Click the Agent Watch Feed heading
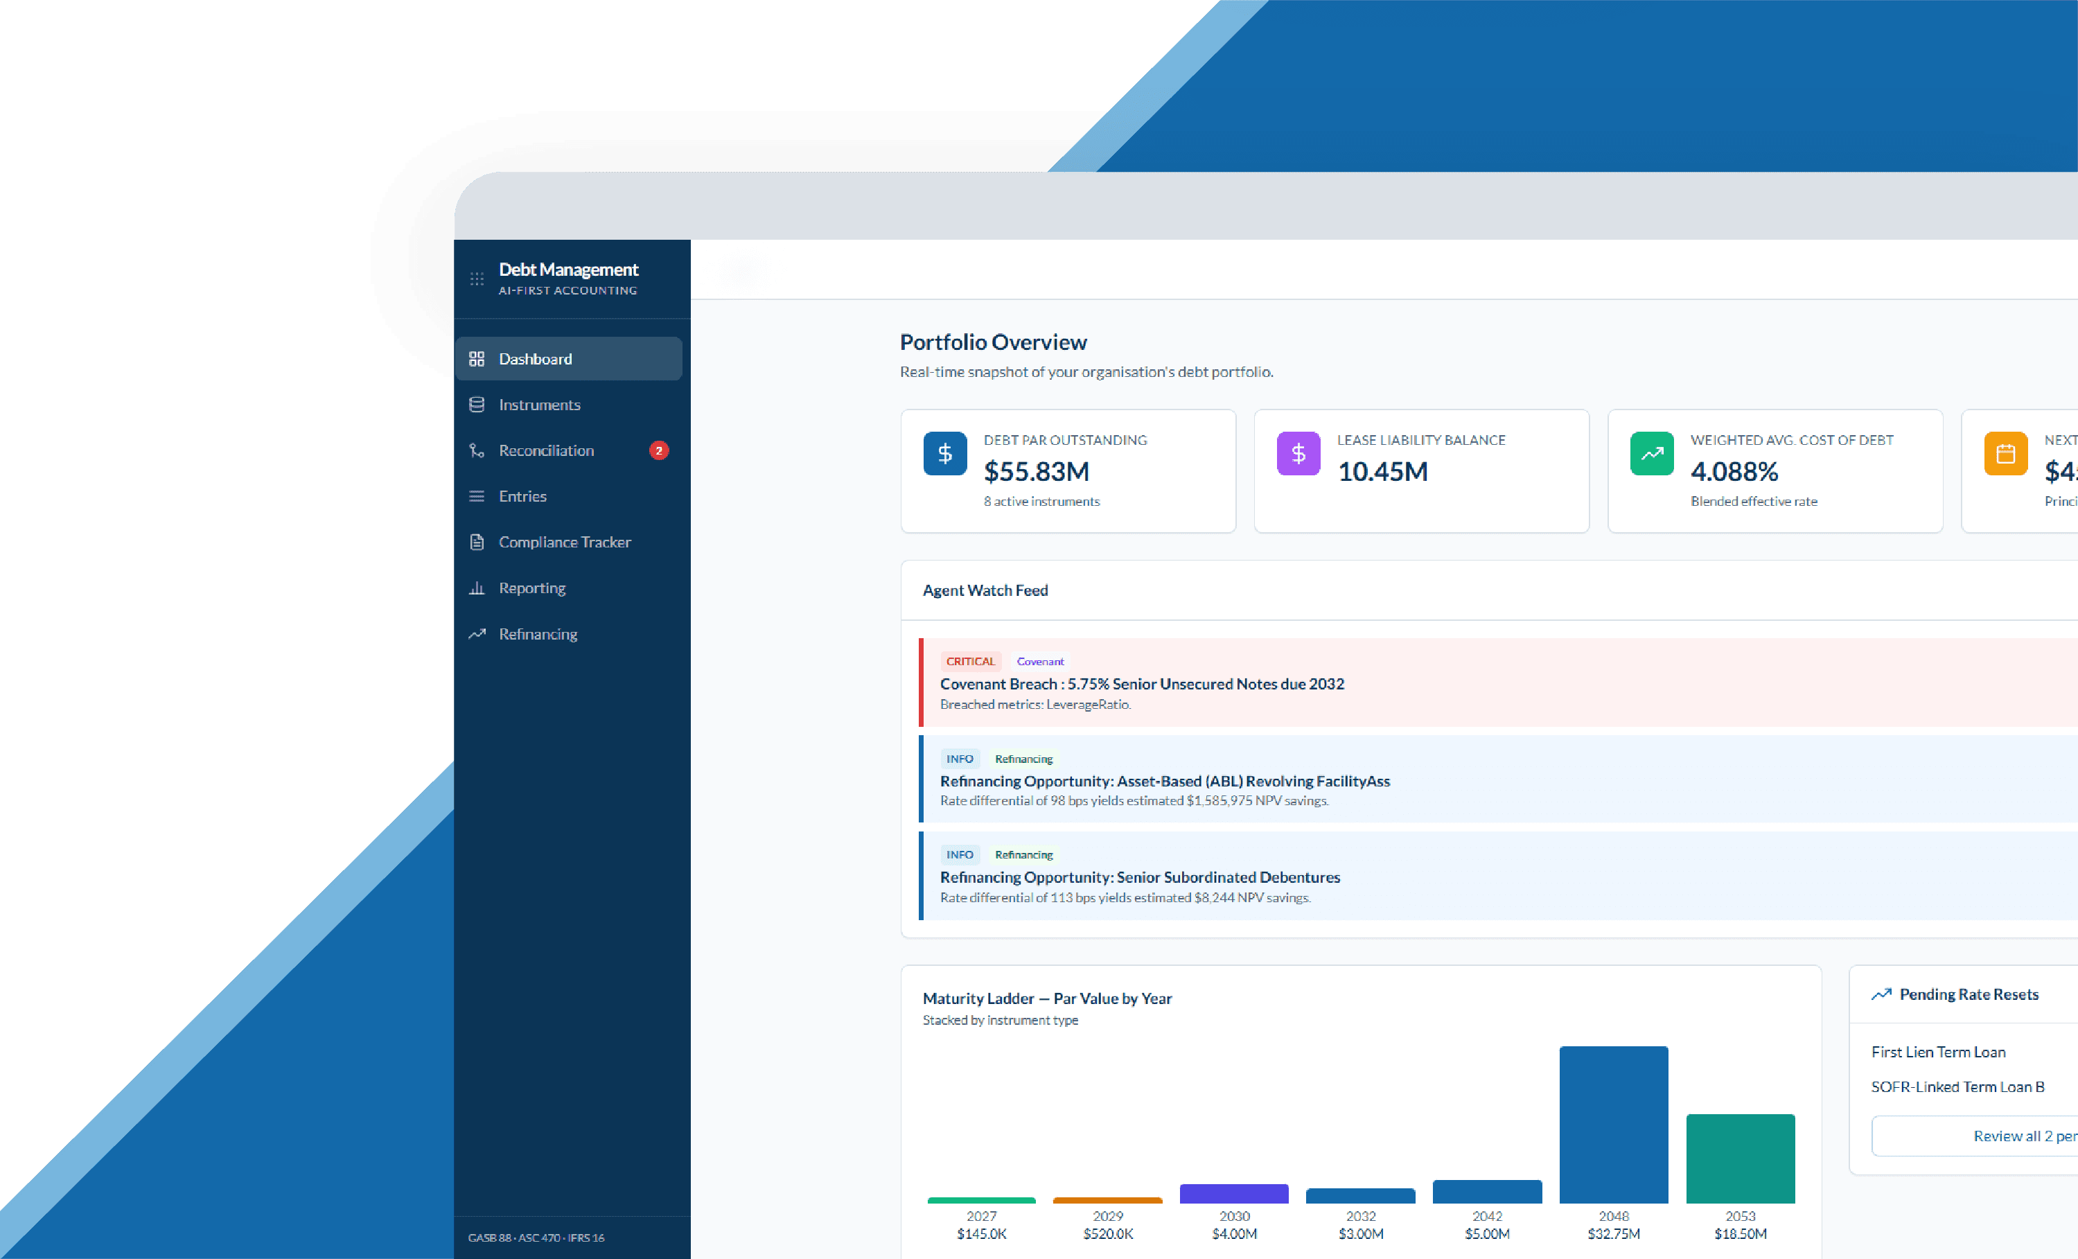2078x1259 pixels. pyautogui.click(x=985, y=590)
